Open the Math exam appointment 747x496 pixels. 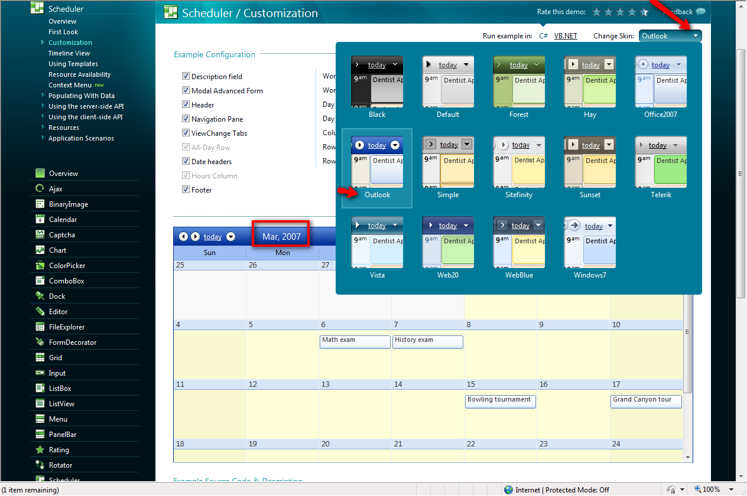[355, 342]
